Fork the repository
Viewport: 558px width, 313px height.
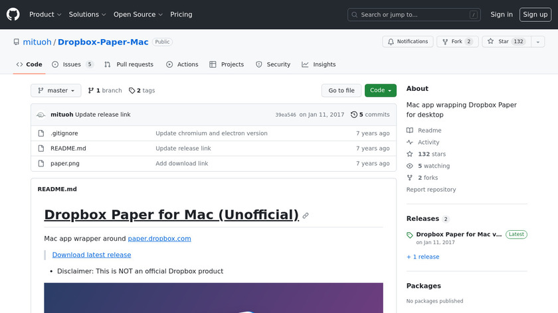tap(457, 42)
